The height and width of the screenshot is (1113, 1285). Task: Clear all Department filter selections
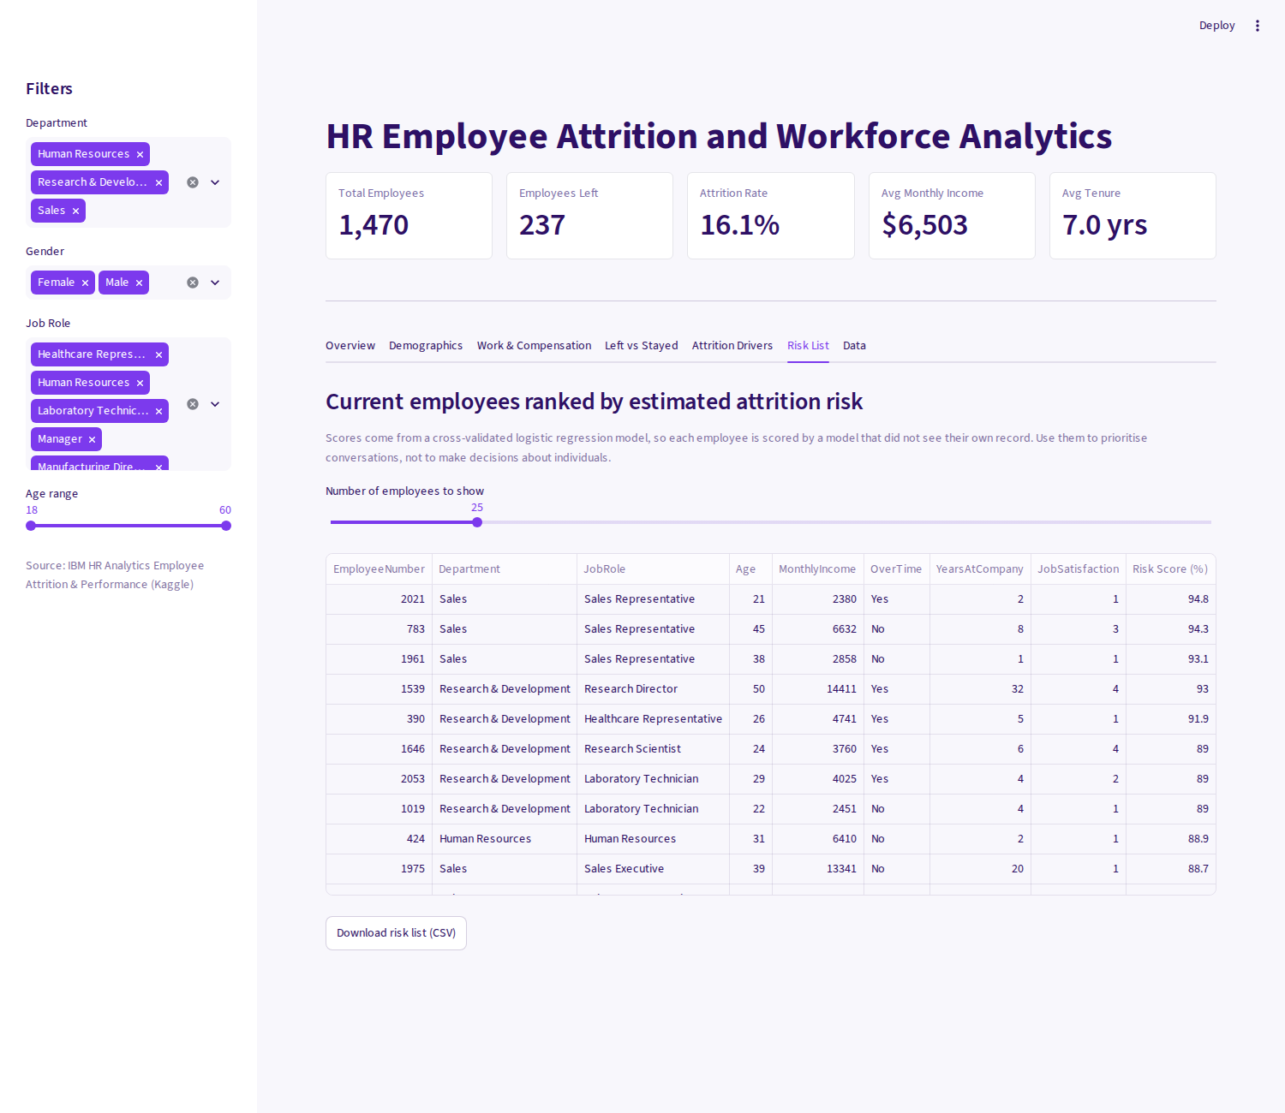tap(193, 182)
